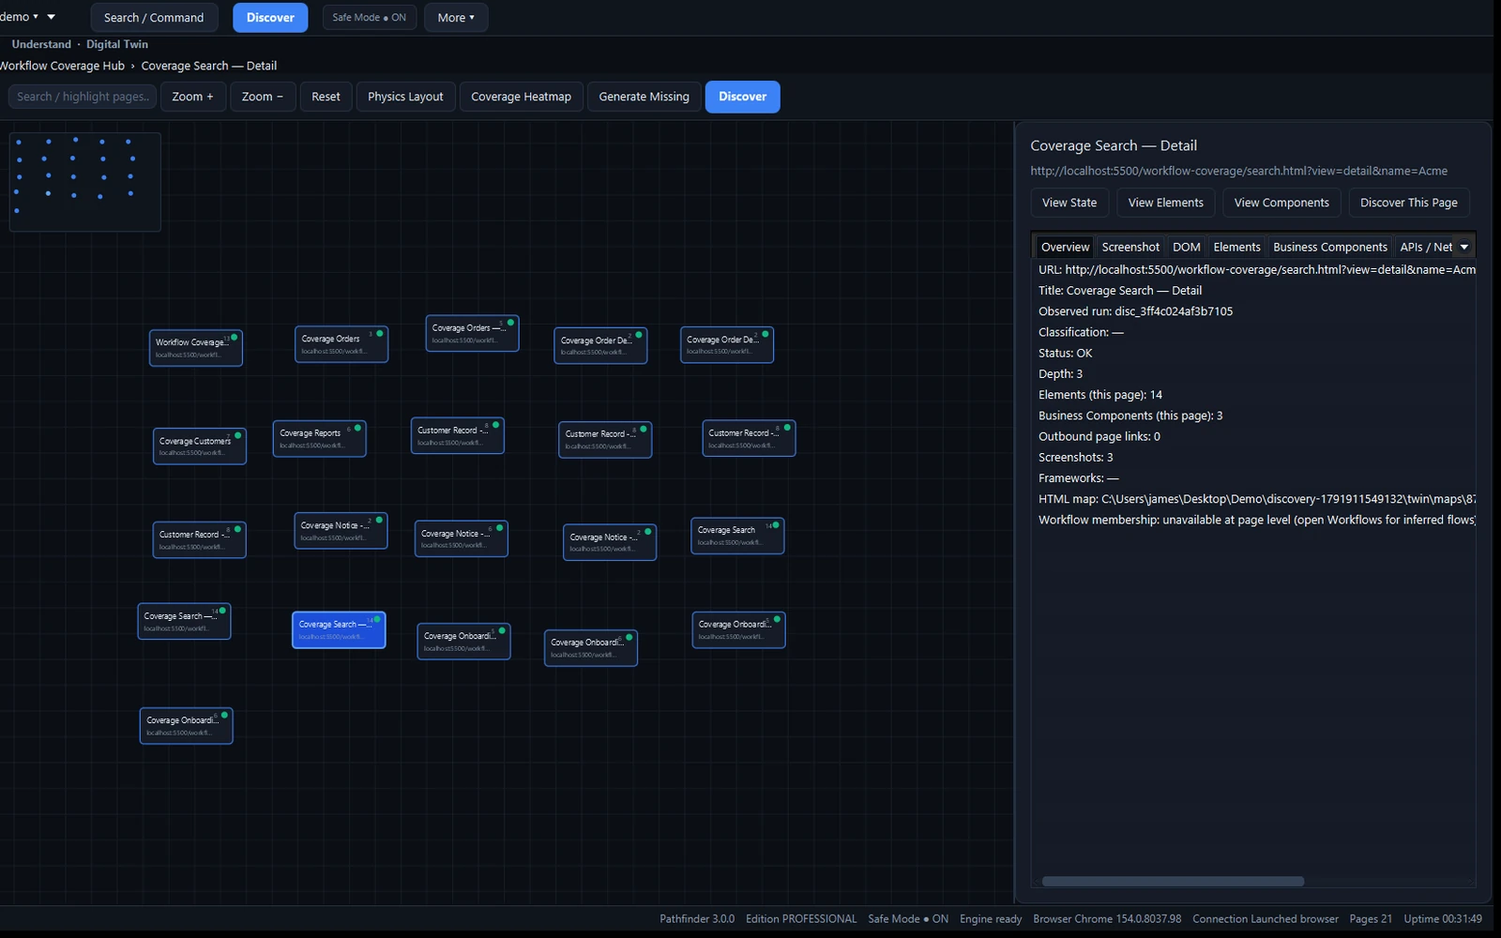The width and height of the screenshot is (1501, 938).
Task: Click Generate Missing
Action: click(644, 97)
